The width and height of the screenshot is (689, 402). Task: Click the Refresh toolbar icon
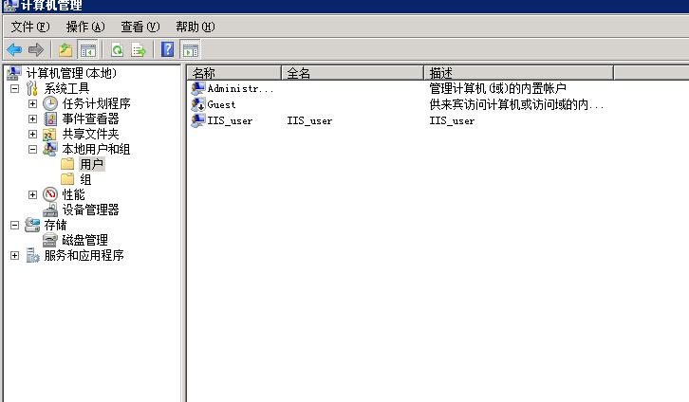click(117, 49)
